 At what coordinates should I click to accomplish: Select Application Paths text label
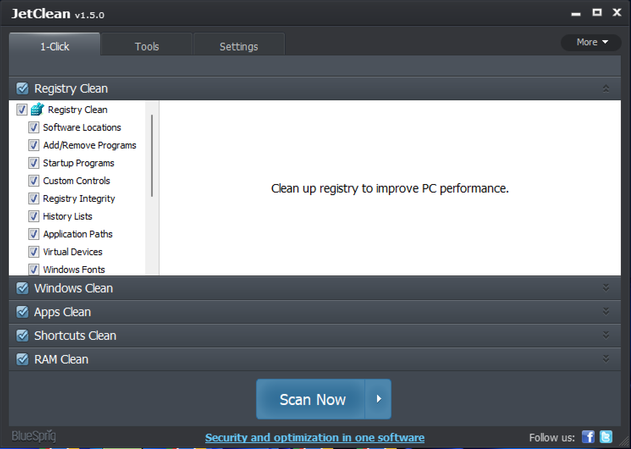pos(78,234)
